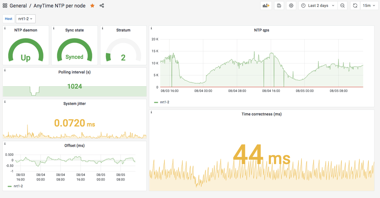
Task: Open the System jitter panel info icon
Action: click(5, 102)
